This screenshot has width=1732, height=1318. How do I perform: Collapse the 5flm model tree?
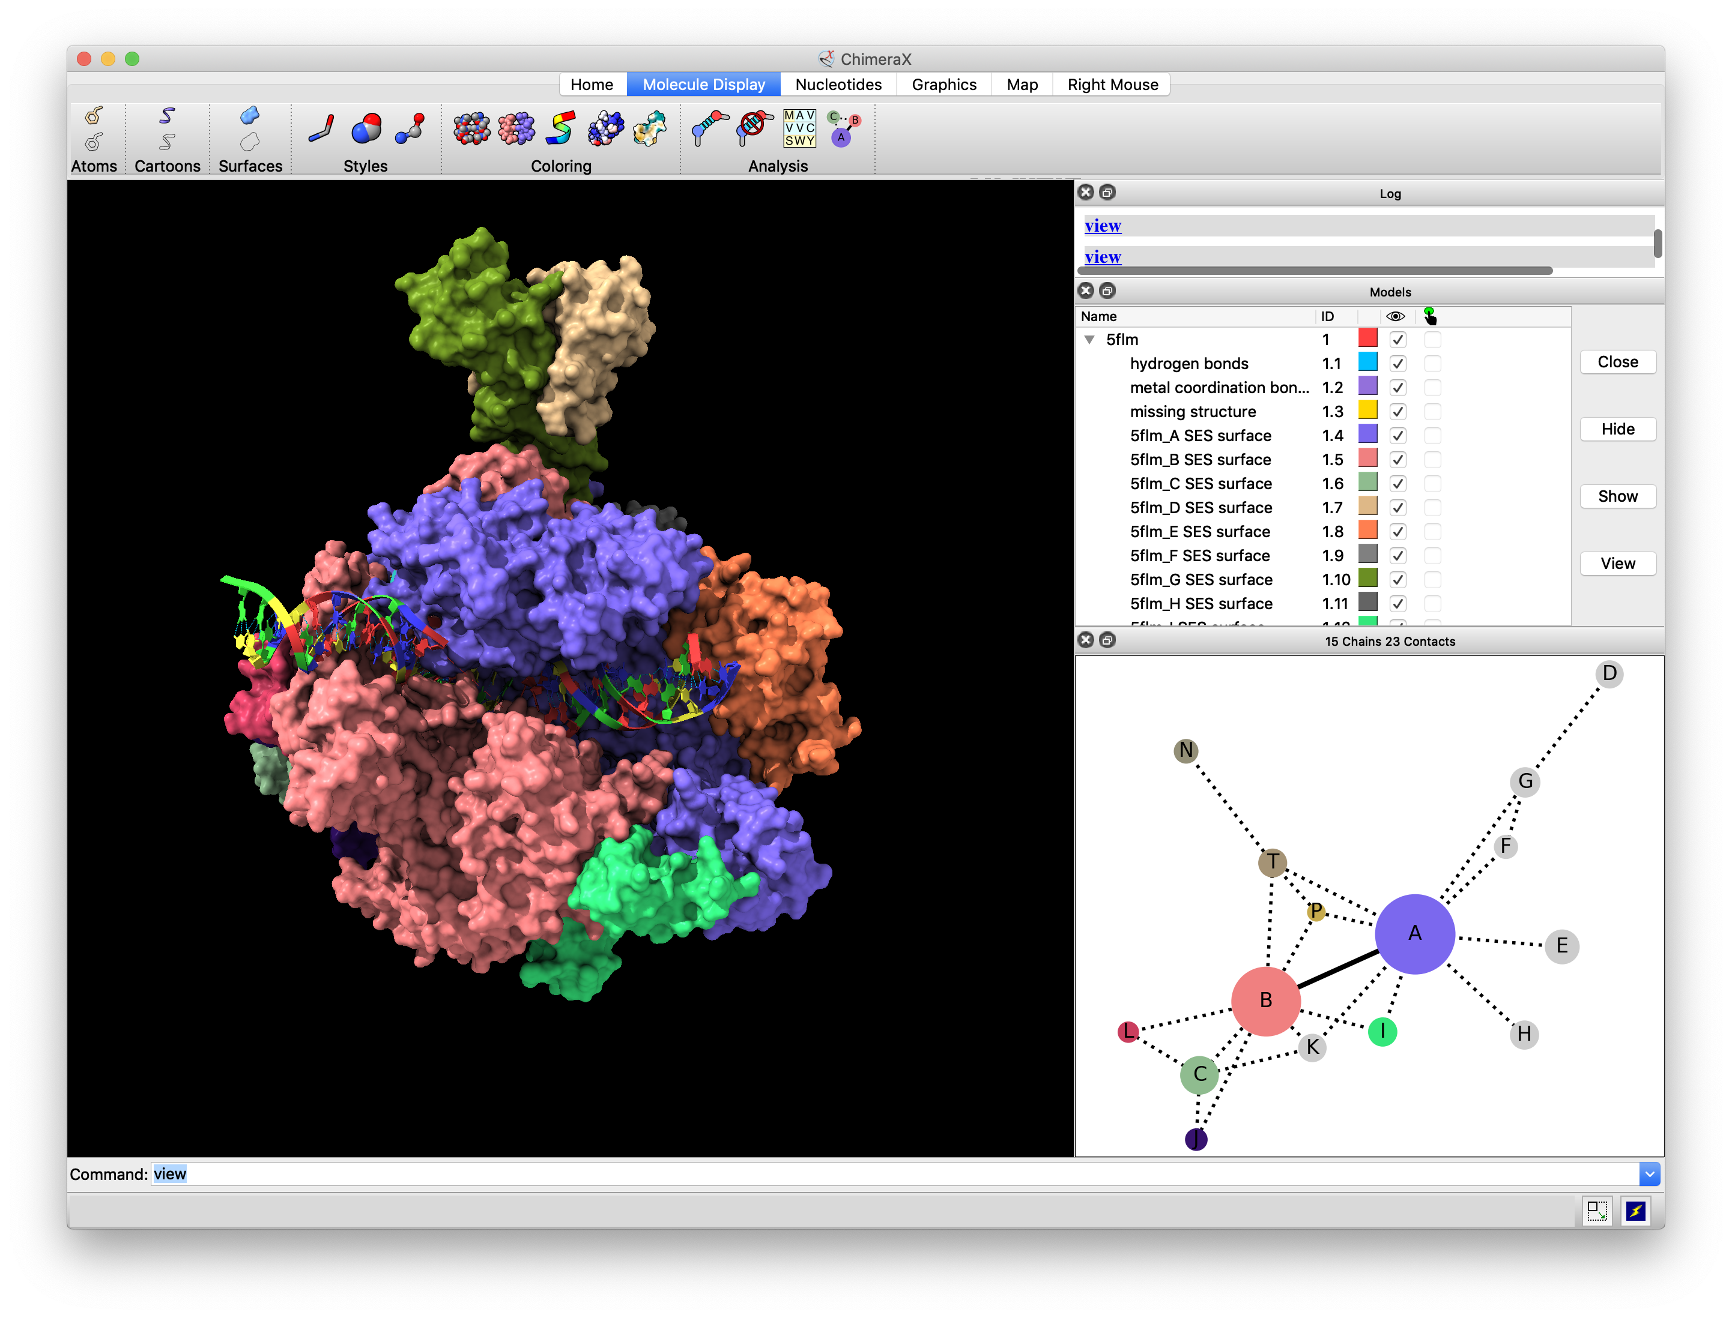(1090, 340)
